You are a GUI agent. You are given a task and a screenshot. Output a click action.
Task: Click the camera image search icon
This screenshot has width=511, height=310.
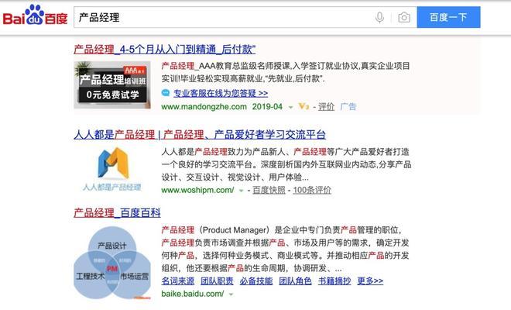click(x=404, y=17)
